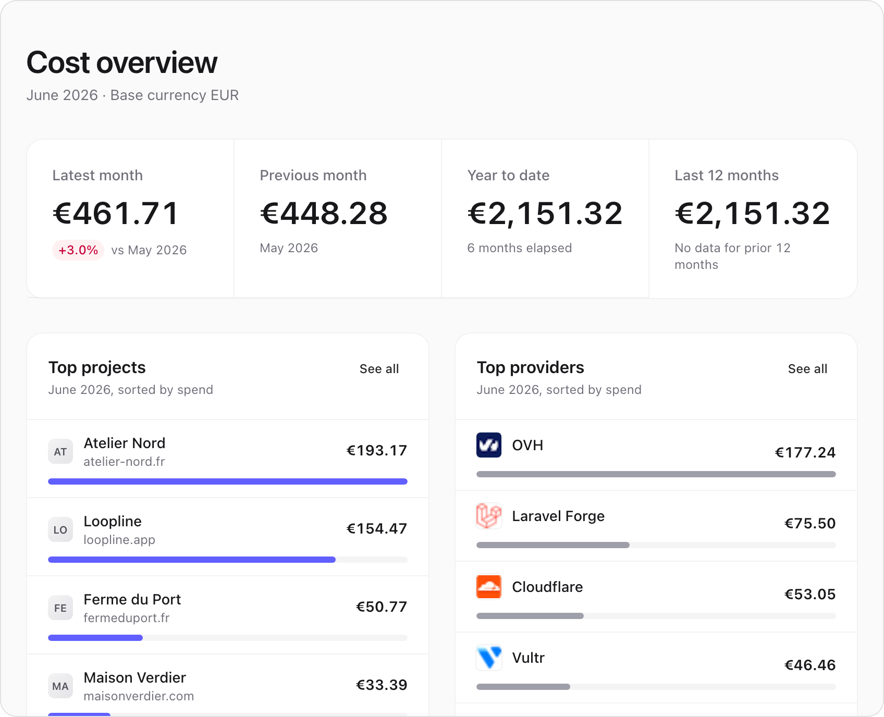Click the AT avatar for Atelier Nord
The width and height of the screenshot is (884, 717).
click(60, 451)
